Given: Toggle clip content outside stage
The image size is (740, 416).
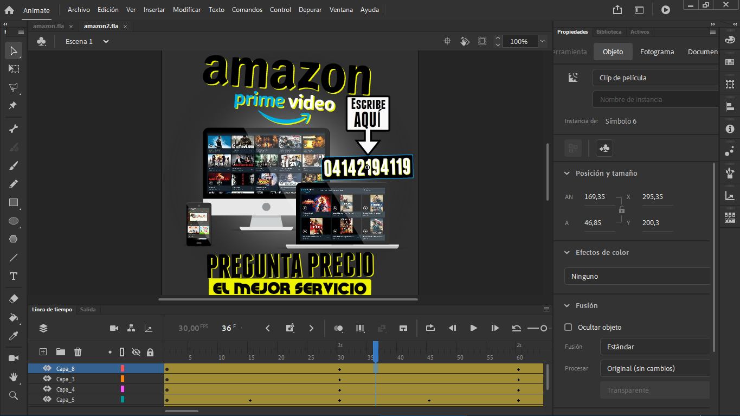Looking at the screenshot, I should pos(482,41).
